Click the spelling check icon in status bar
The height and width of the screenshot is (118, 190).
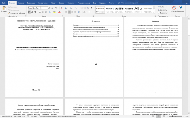tap(28, 116)
